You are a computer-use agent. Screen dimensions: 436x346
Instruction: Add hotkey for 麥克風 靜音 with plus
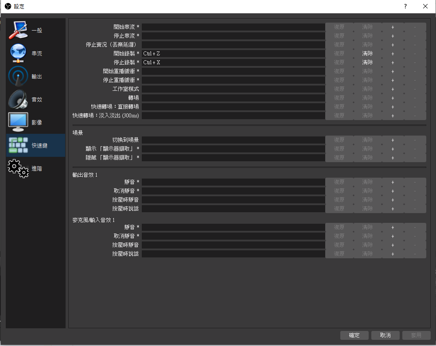[x=393, y=227]
